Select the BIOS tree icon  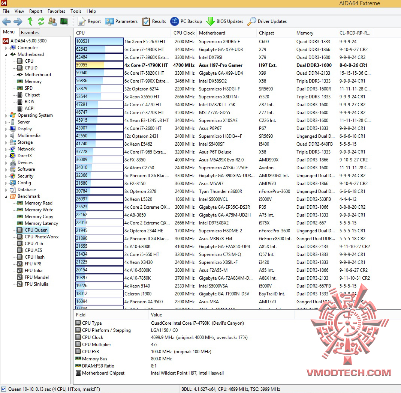[20, 101]
